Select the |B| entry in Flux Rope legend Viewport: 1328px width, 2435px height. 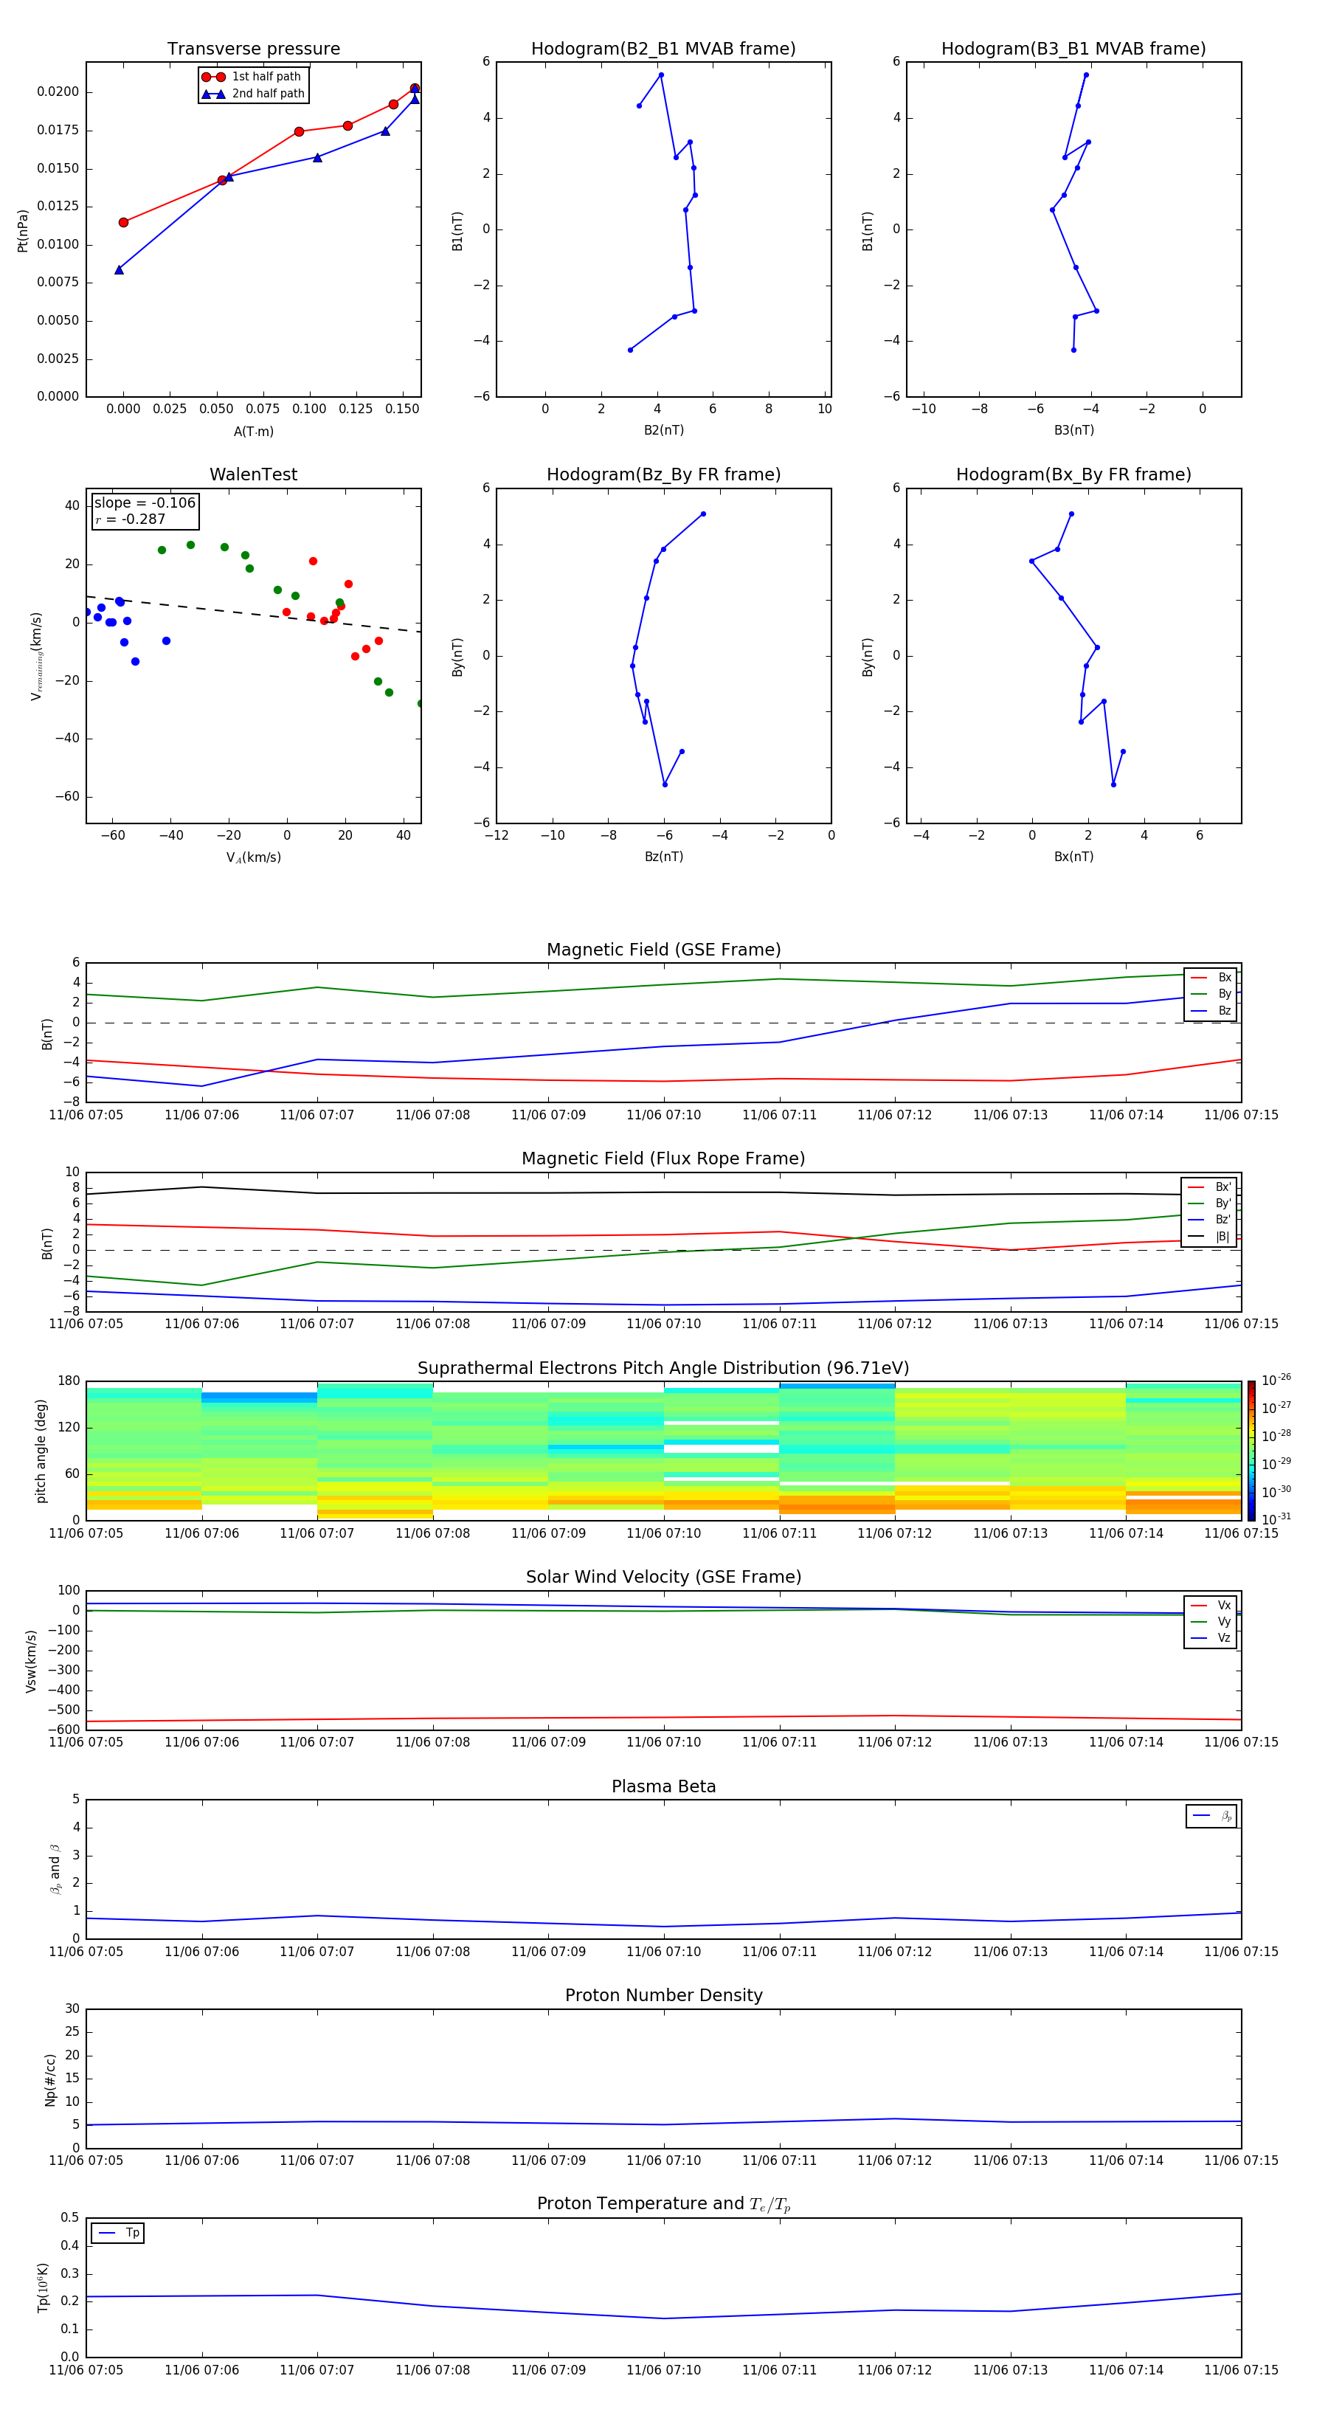(1210, 1237)
